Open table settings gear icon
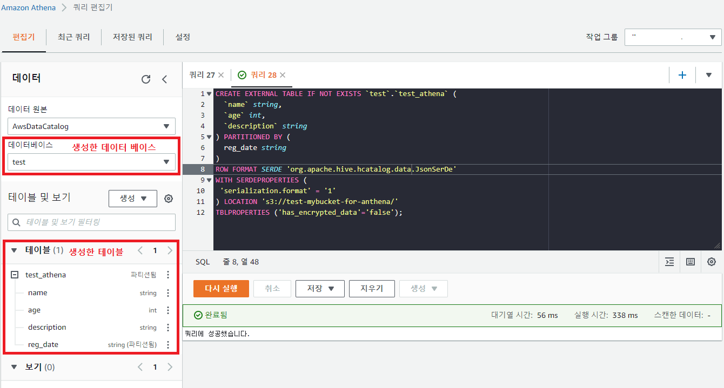 pos(169,199)
